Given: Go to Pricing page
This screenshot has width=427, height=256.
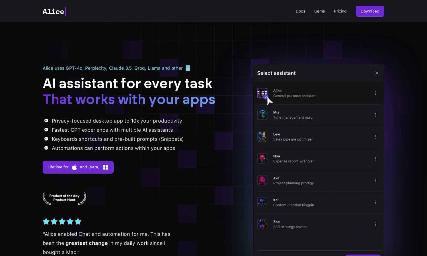Looking at the screenshot, I should [340, 11].
